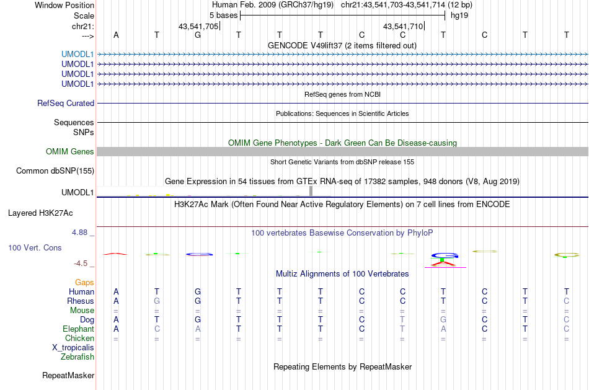The width and height of the screenshot is (589, 390).
Task: Open the 100 vertebrates Basewise Conservation title
Action: [342, 233]
